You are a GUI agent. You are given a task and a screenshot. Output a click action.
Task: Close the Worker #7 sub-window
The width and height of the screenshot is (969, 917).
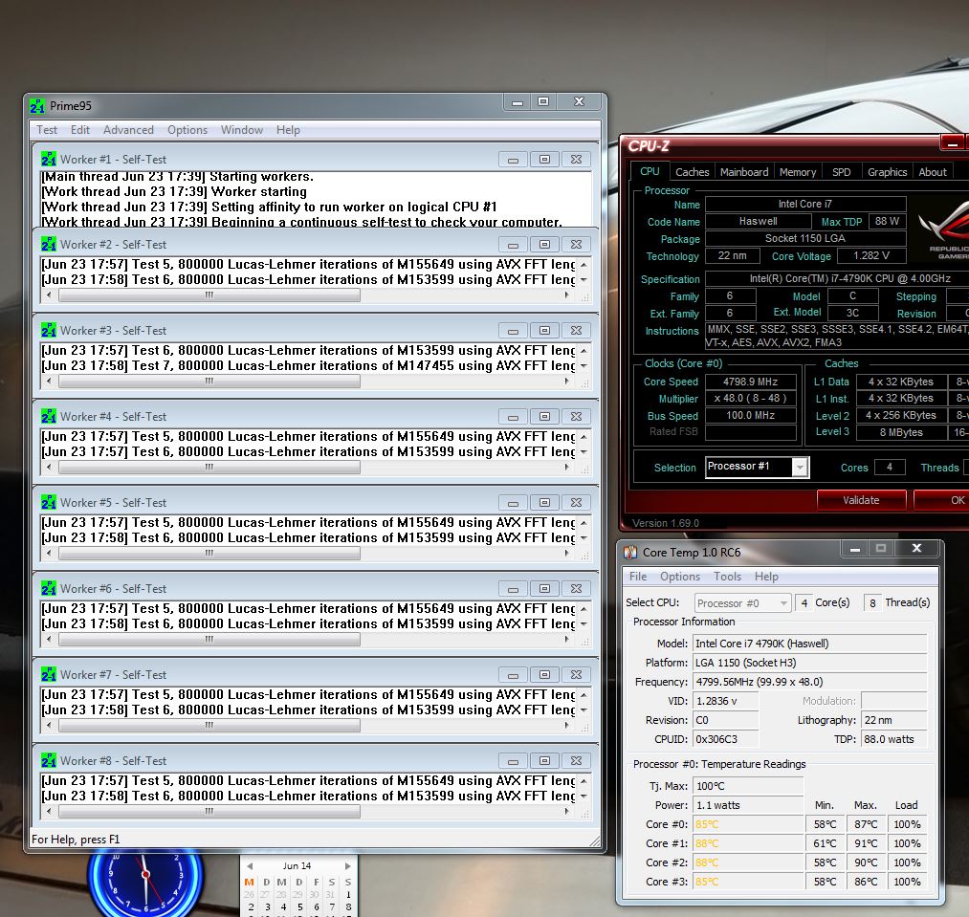[x=576, y=675]
